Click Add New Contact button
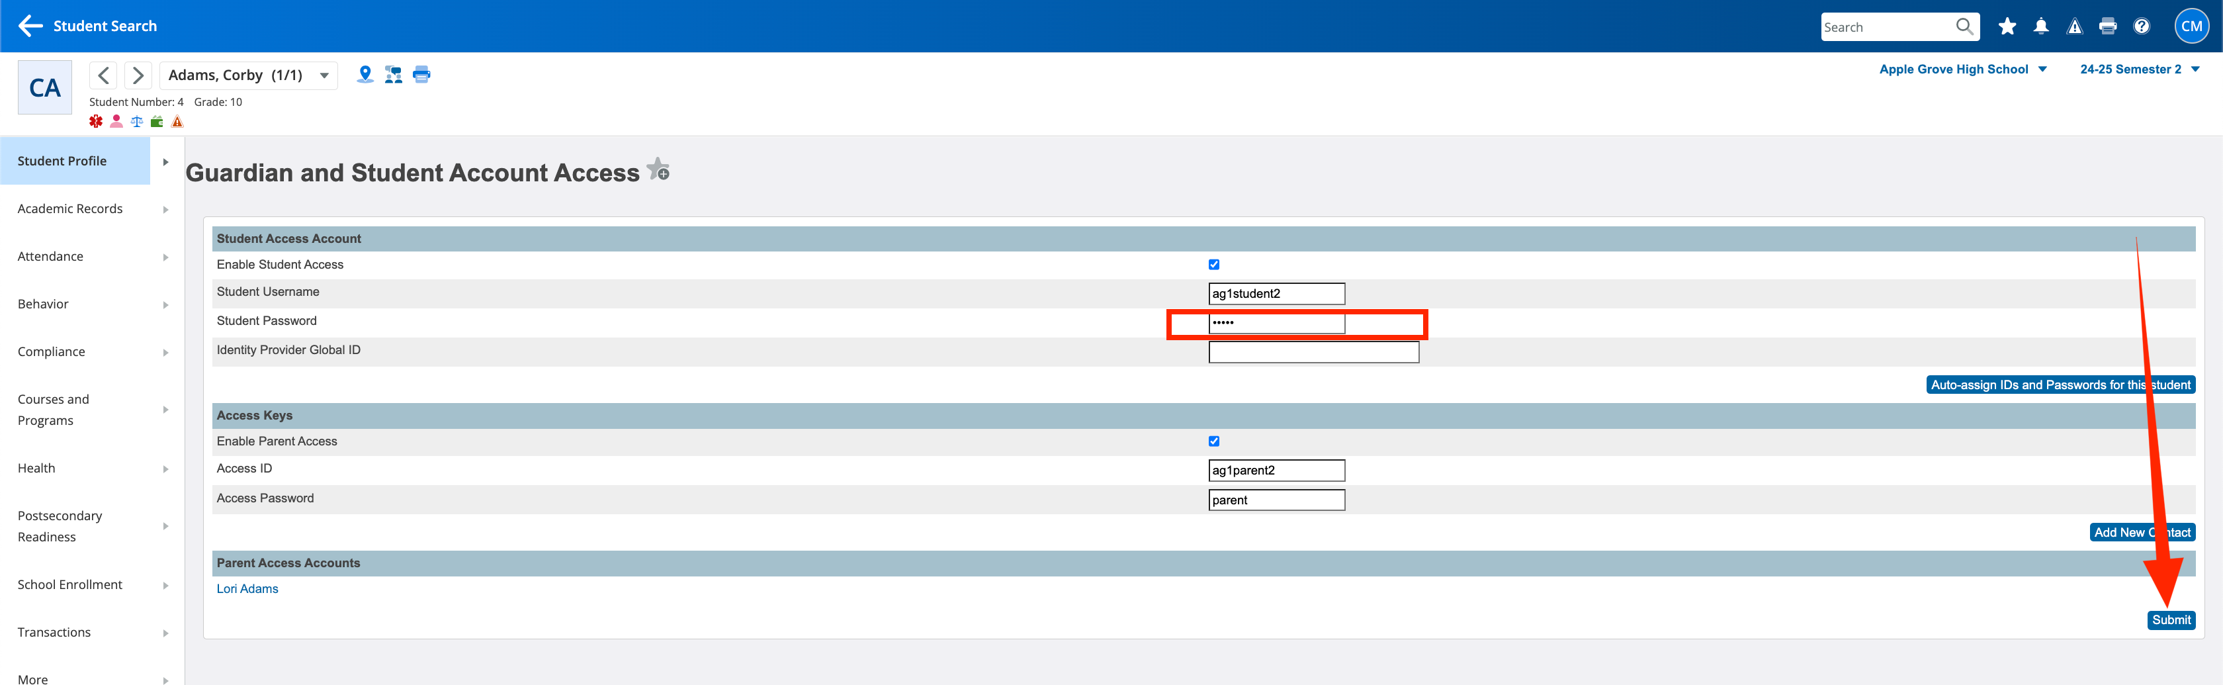2223x685 pixels. pyautogui.click(x=2142, y=532)
